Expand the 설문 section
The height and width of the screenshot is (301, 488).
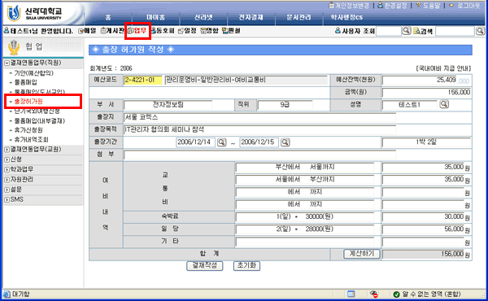coord(7,190)
